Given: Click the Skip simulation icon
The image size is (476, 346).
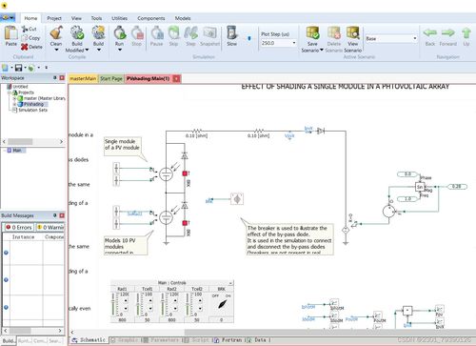Looking at the screenshot, I should coord(173,32).
